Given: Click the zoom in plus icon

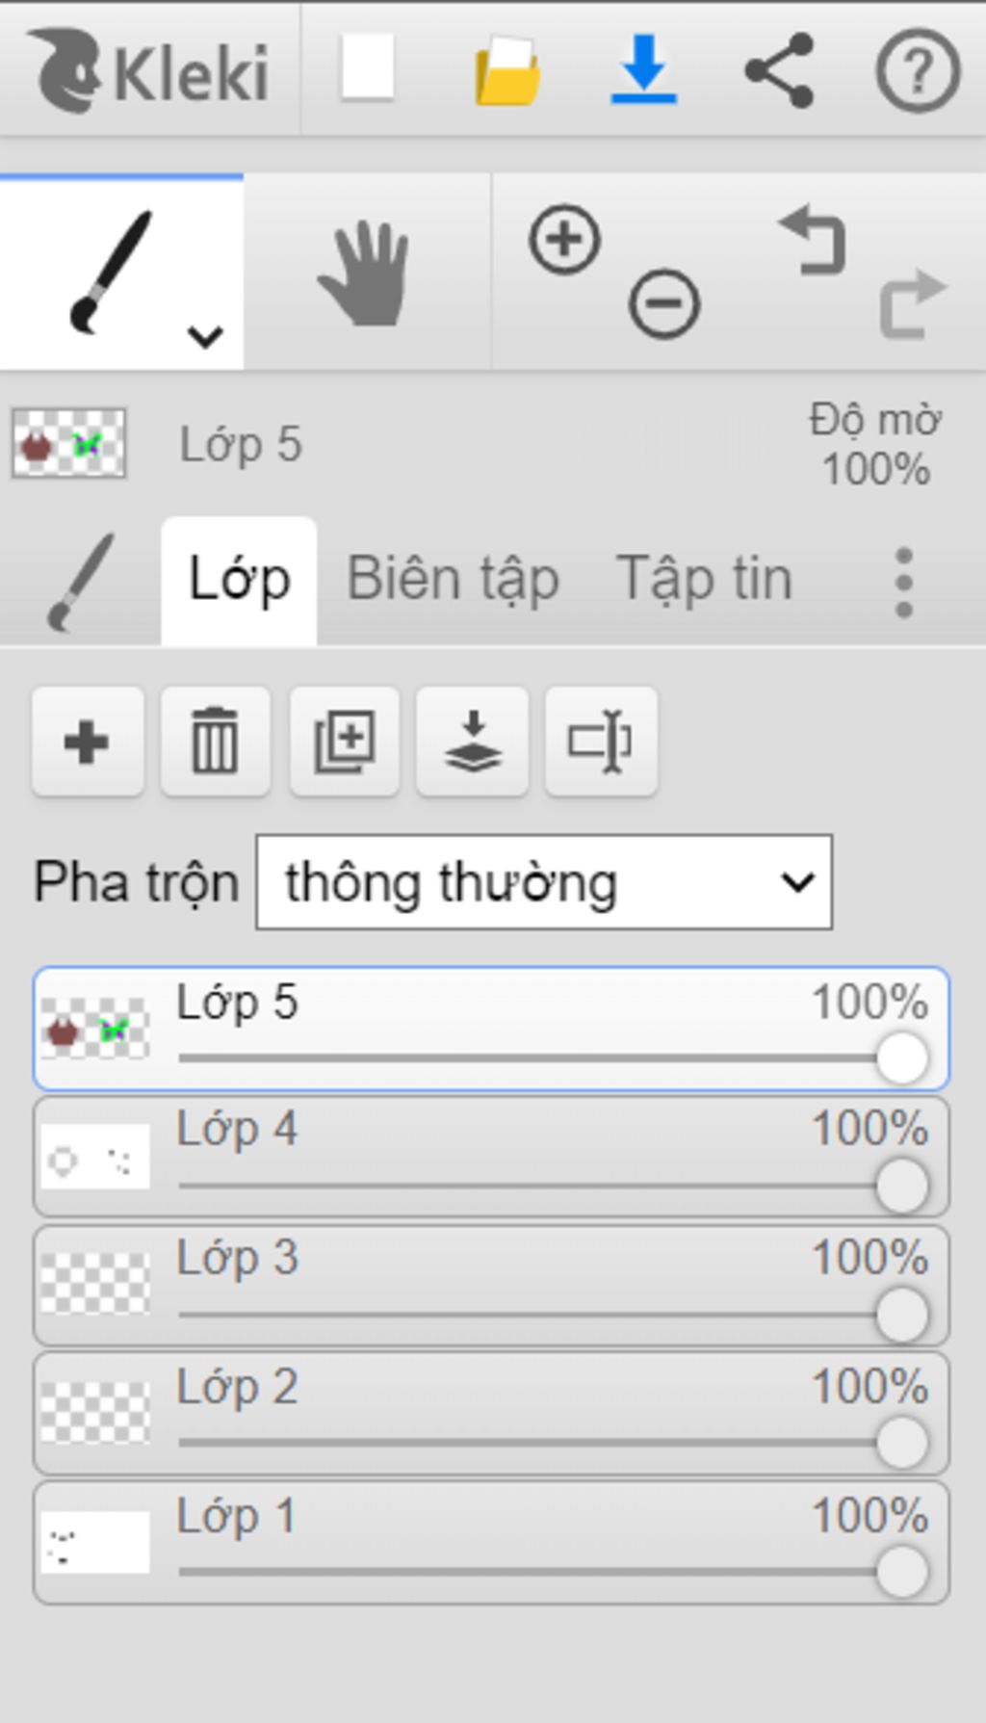Looking at the screenshot, I should pos(564,239).
